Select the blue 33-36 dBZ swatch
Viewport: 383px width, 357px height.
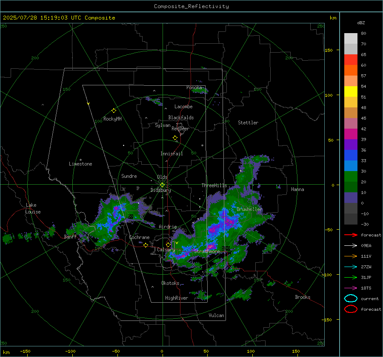(x=351, y=155)
